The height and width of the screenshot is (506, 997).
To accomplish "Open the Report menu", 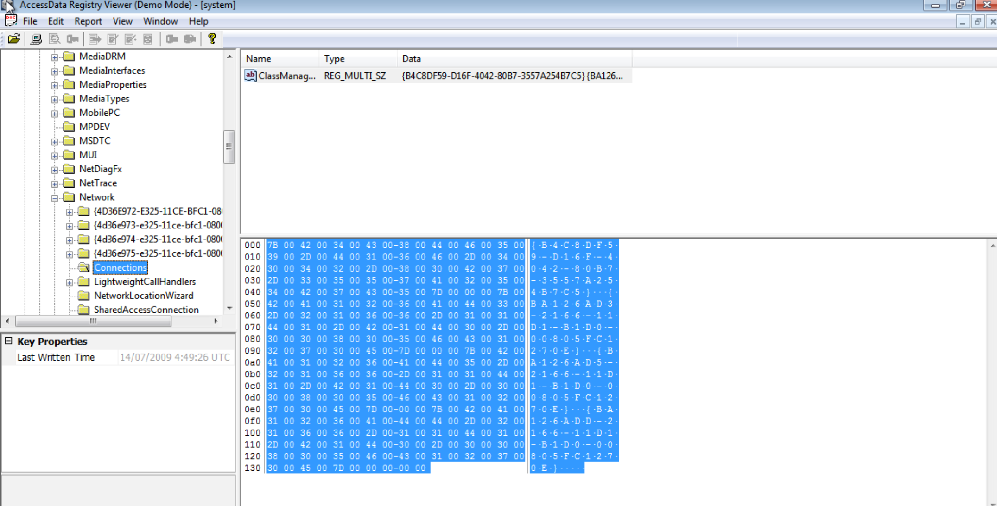I will pos(88,21).
